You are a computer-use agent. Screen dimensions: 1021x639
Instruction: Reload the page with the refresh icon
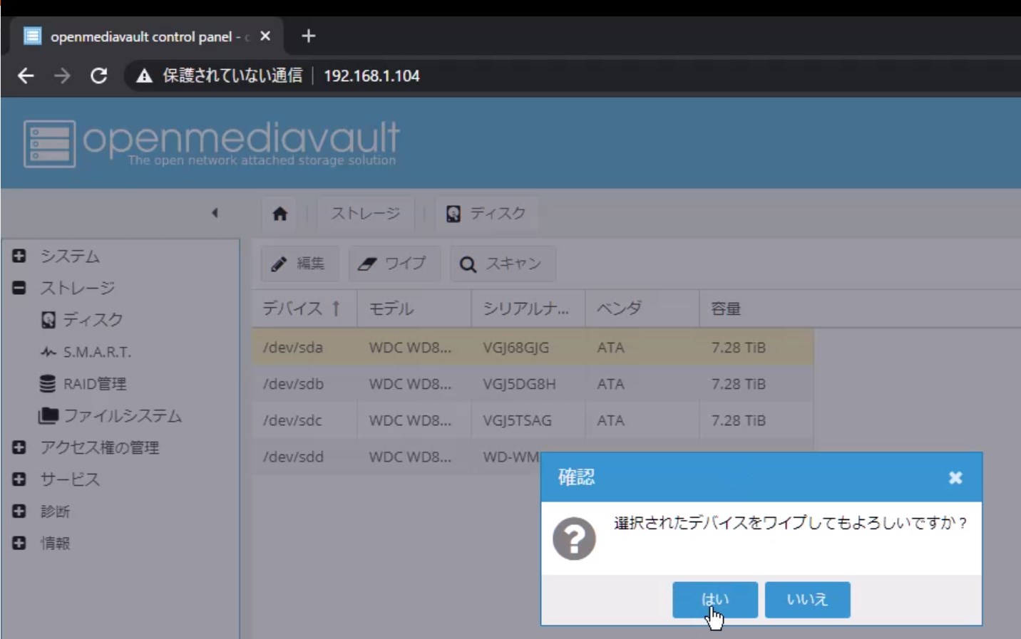point(99,76)
